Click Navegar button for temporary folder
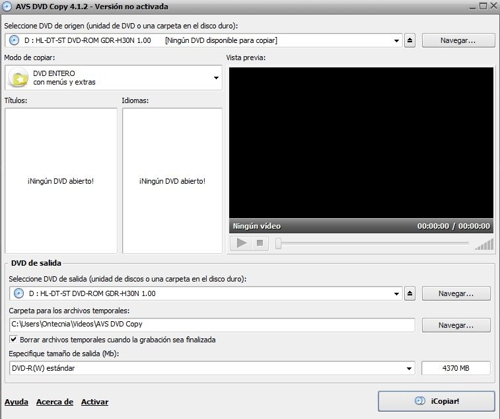Image resolution: width=500 pixels, height=419 pixels. (x=456, y=325)
